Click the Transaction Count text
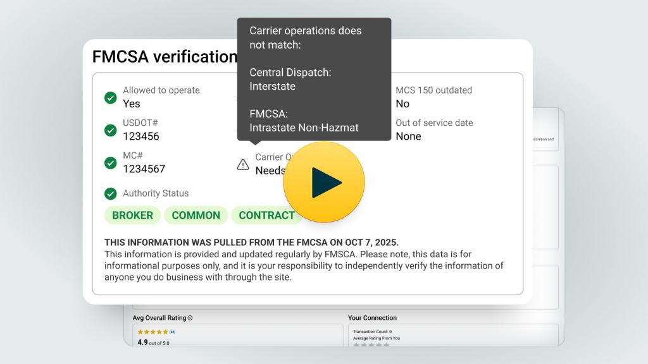 pos(372,331)
